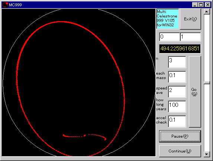Screen dimensions: 213x161
Task: Close the MC999 window
Action: click(208, 5)
